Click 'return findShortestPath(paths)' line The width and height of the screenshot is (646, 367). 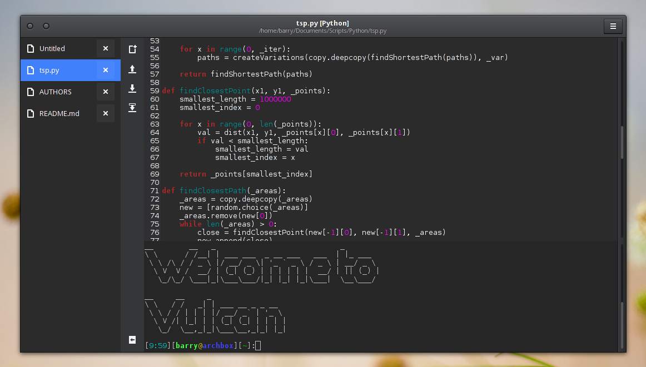click(246, 74)
